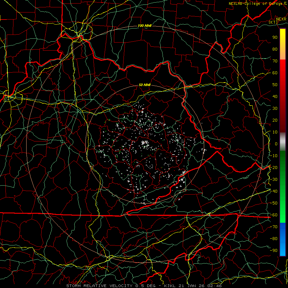Click the -20 scale value
The height and width of the screenshot is (288, 288).
[274, 167]
